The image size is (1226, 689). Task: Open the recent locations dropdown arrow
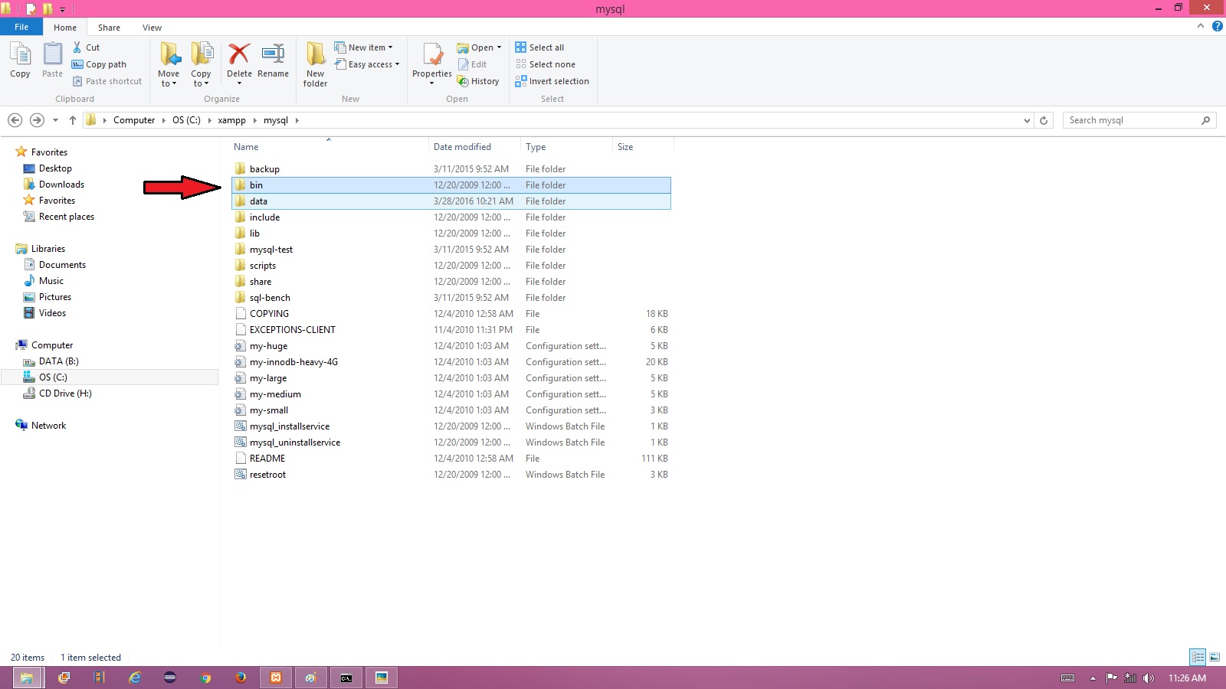(x=55, y=120)
